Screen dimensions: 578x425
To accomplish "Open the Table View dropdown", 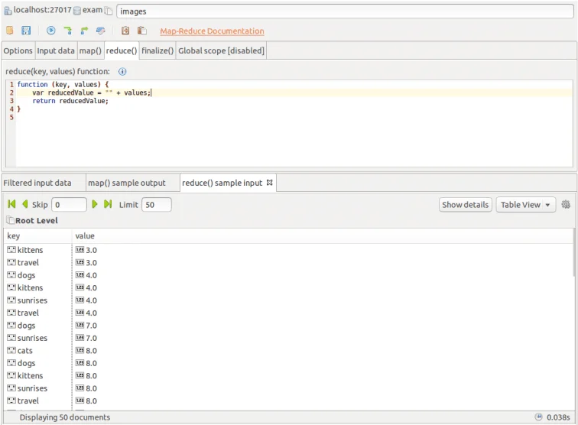I will pyautogui.click(x=526, y=205).
